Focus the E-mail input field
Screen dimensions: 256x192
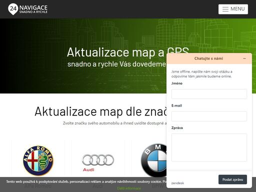click(x=209, y=116)
